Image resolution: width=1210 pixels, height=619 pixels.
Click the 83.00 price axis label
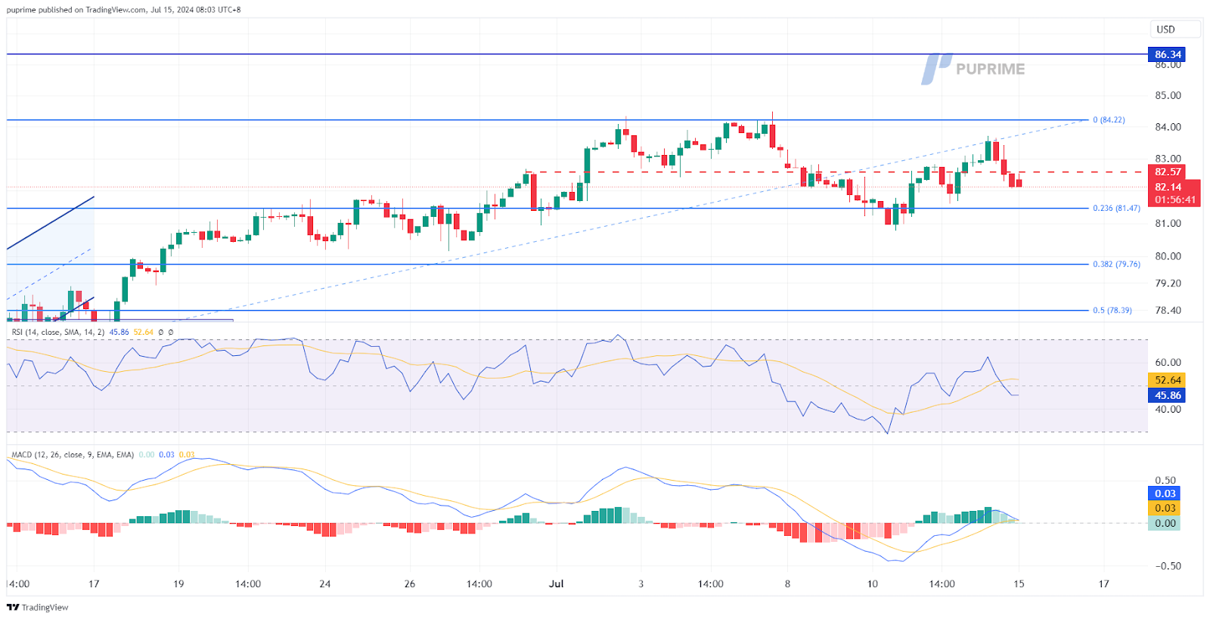tap(1168, 159)
